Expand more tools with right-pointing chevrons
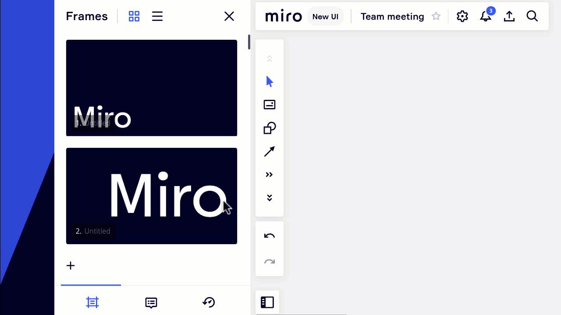This screenshot has height=315, width=561. 269,174
